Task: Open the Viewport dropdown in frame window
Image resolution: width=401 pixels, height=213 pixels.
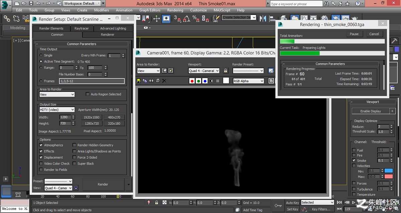Action: [204, 71]
